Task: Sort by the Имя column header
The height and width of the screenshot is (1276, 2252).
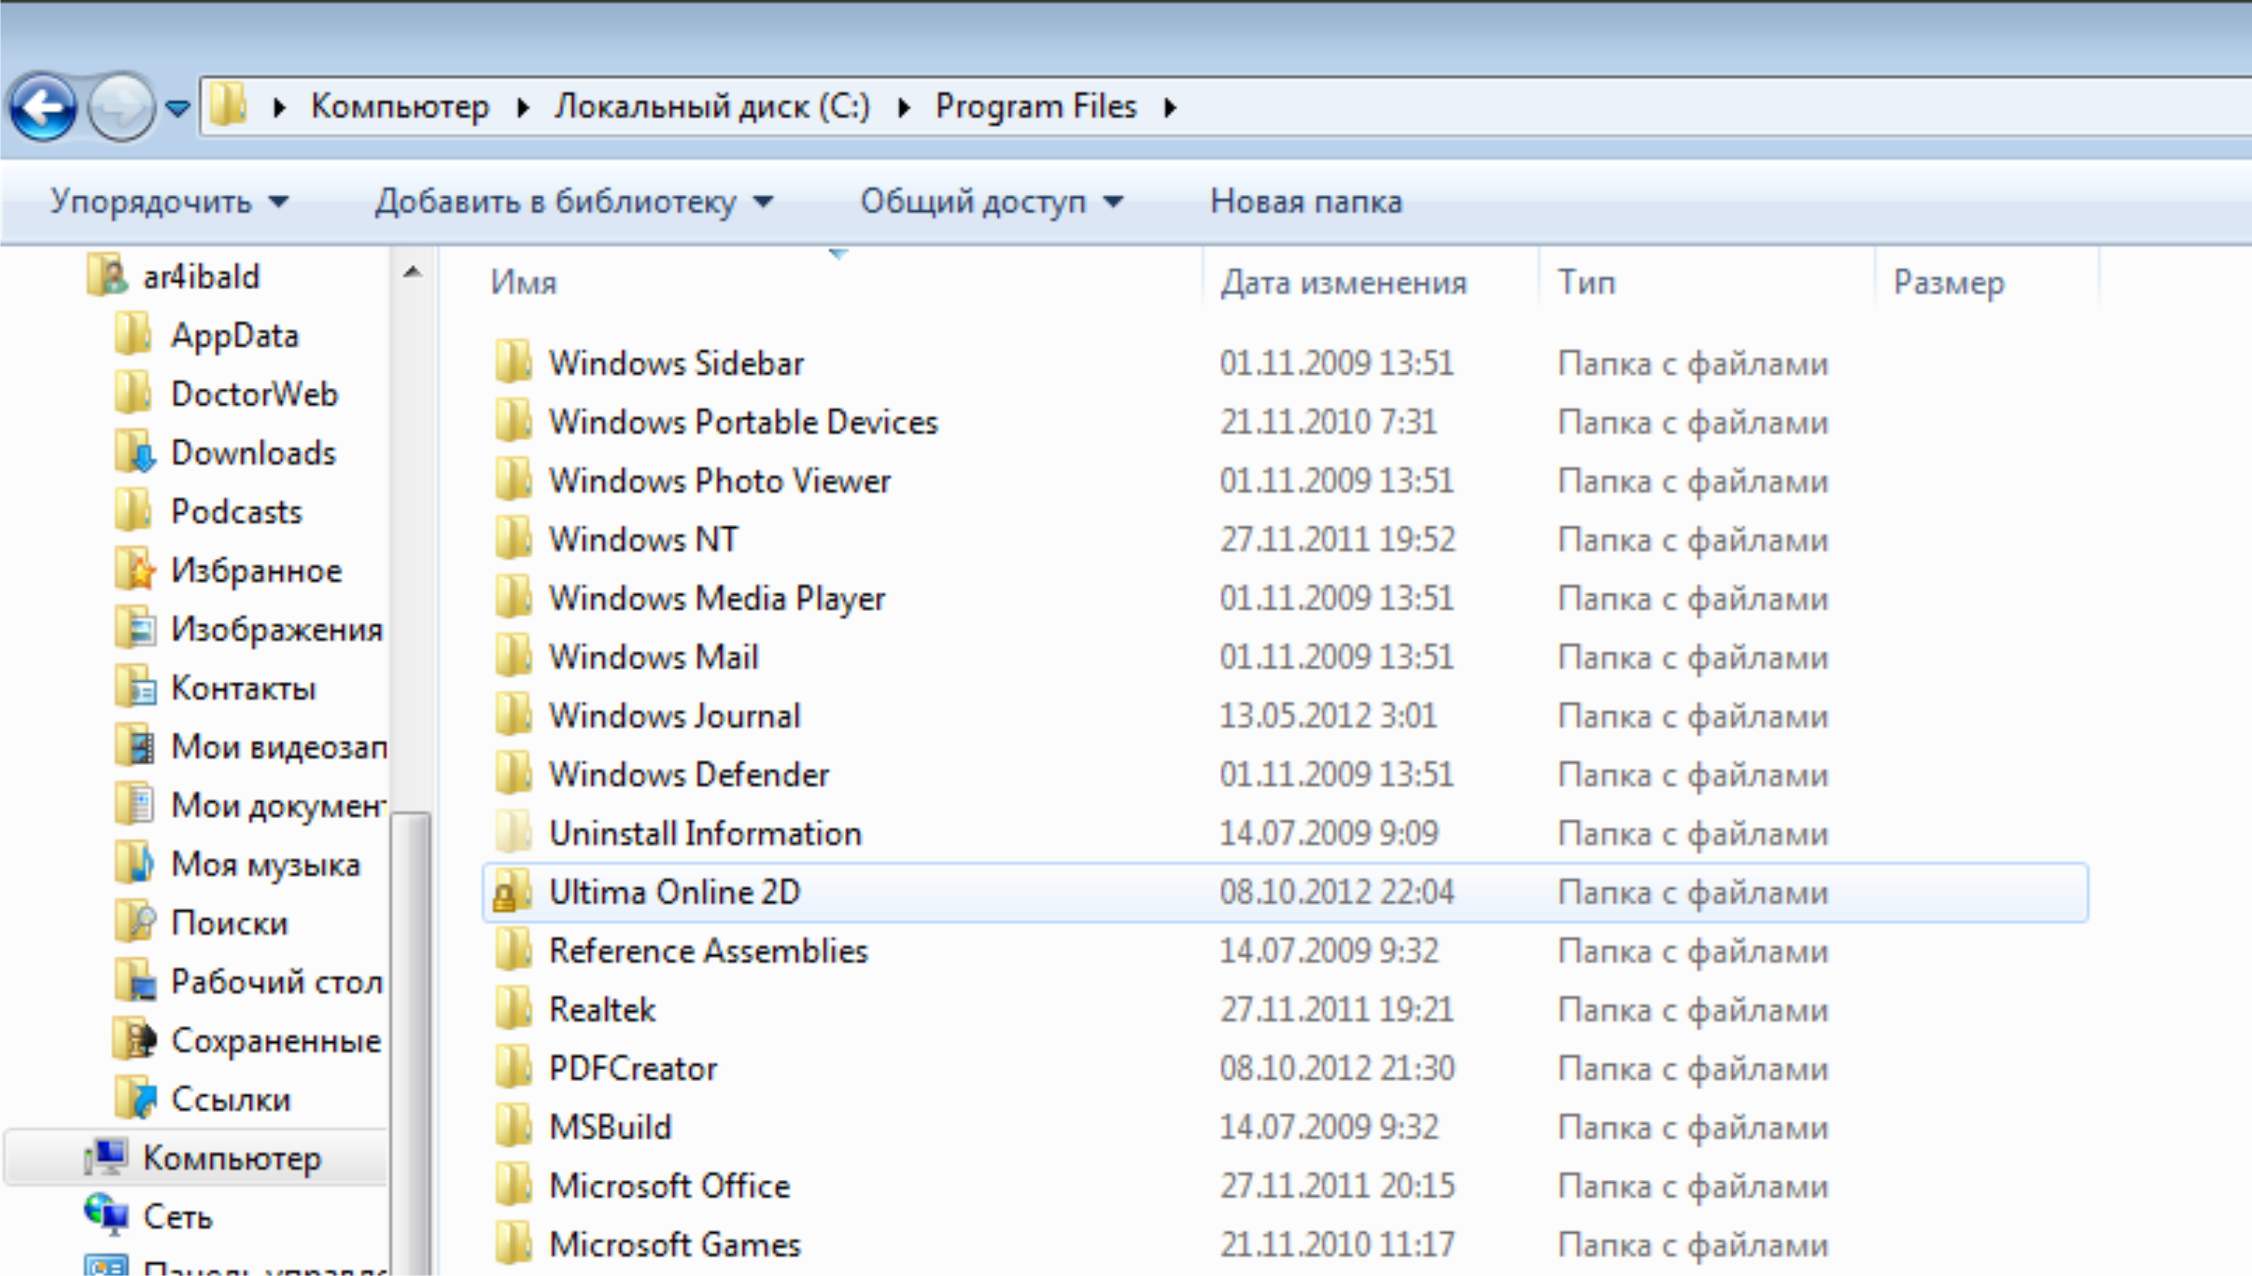Action: 523,282
